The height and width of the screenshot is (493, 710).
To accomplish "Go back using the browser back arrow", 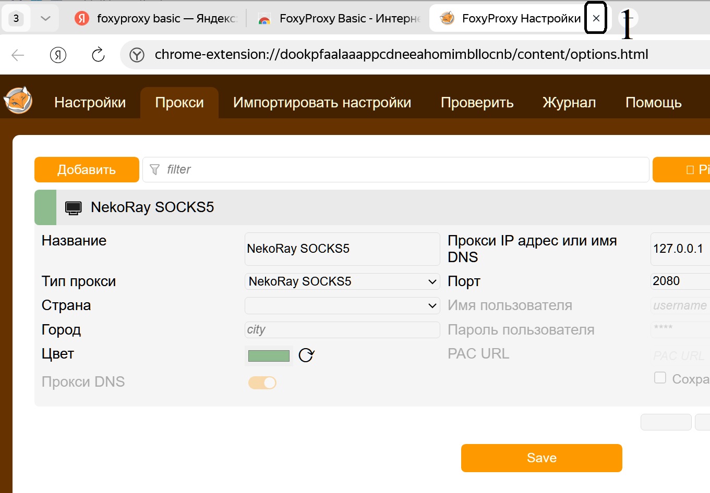I will (18, 55).
